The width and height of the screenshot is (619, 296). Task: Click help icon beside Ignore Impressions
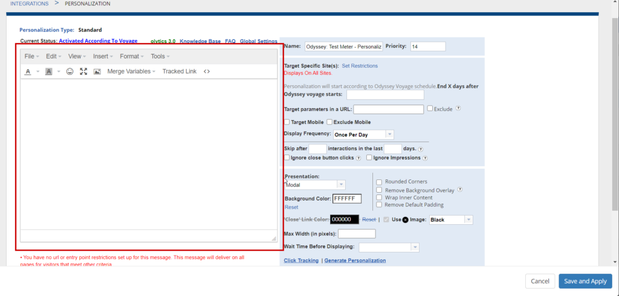click(426, 158)
